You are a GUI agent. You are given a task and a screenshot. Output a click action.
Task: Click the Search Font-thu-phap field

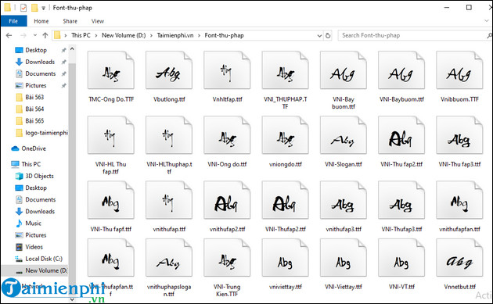pyautogui.click(x=415, y=35)
